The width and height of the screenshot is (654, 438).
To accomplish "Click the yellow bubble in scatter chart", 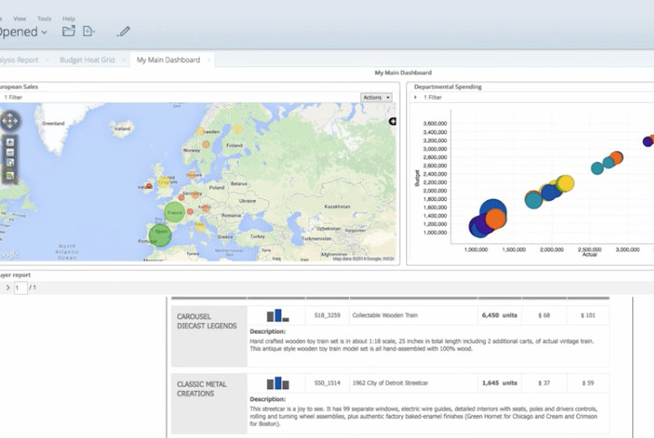I will (565, 183).
